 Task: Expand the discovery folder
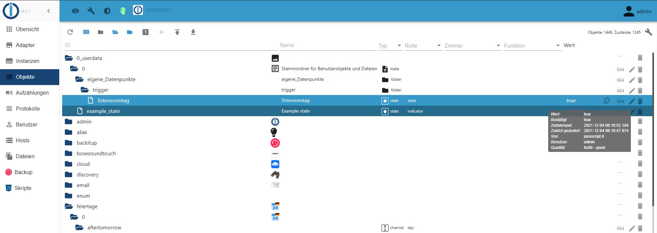69,174
